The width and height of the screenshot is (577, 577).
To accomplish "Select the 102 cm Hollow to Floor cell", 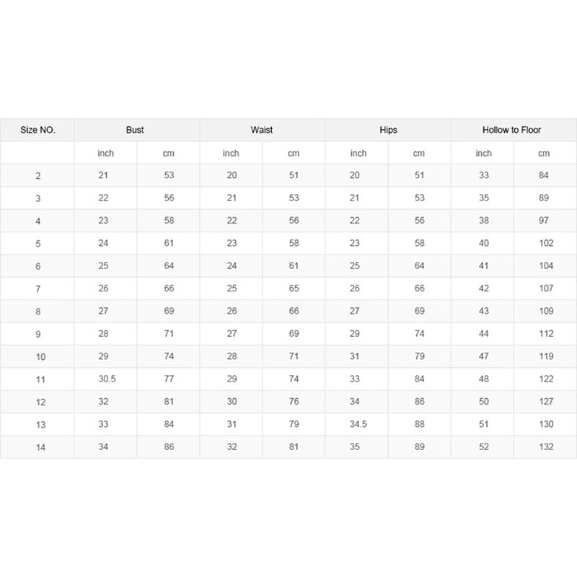I will pyautogui.click(x=546, y=243).
